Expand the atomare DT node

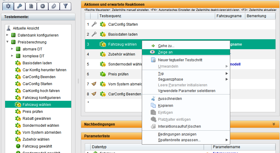pos(12,49)
